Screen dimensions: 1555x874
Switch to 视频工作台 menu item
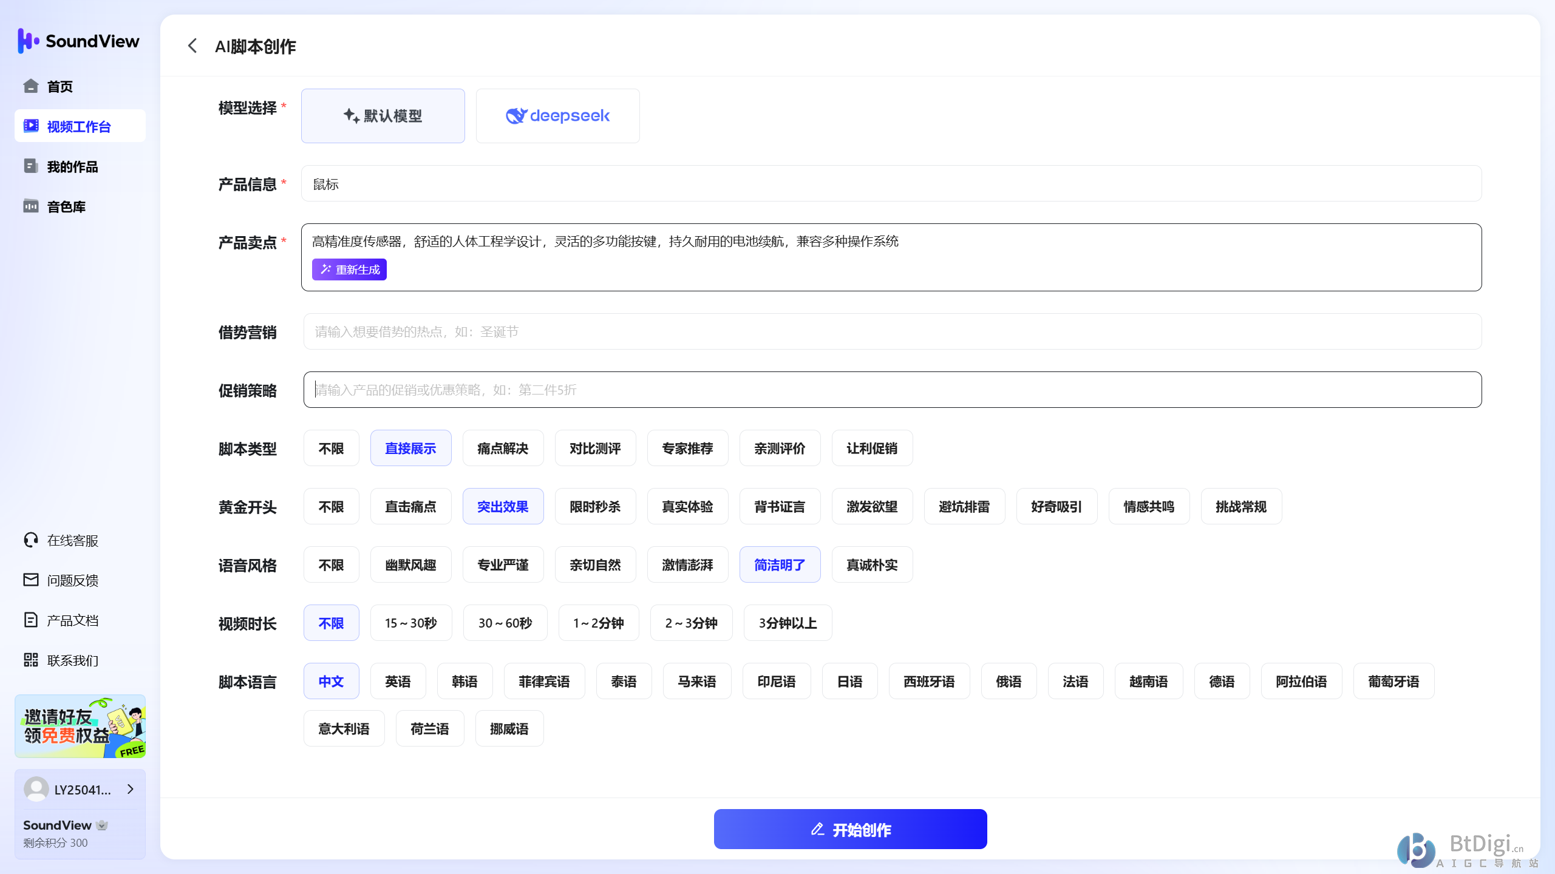(x=80, y=126)
